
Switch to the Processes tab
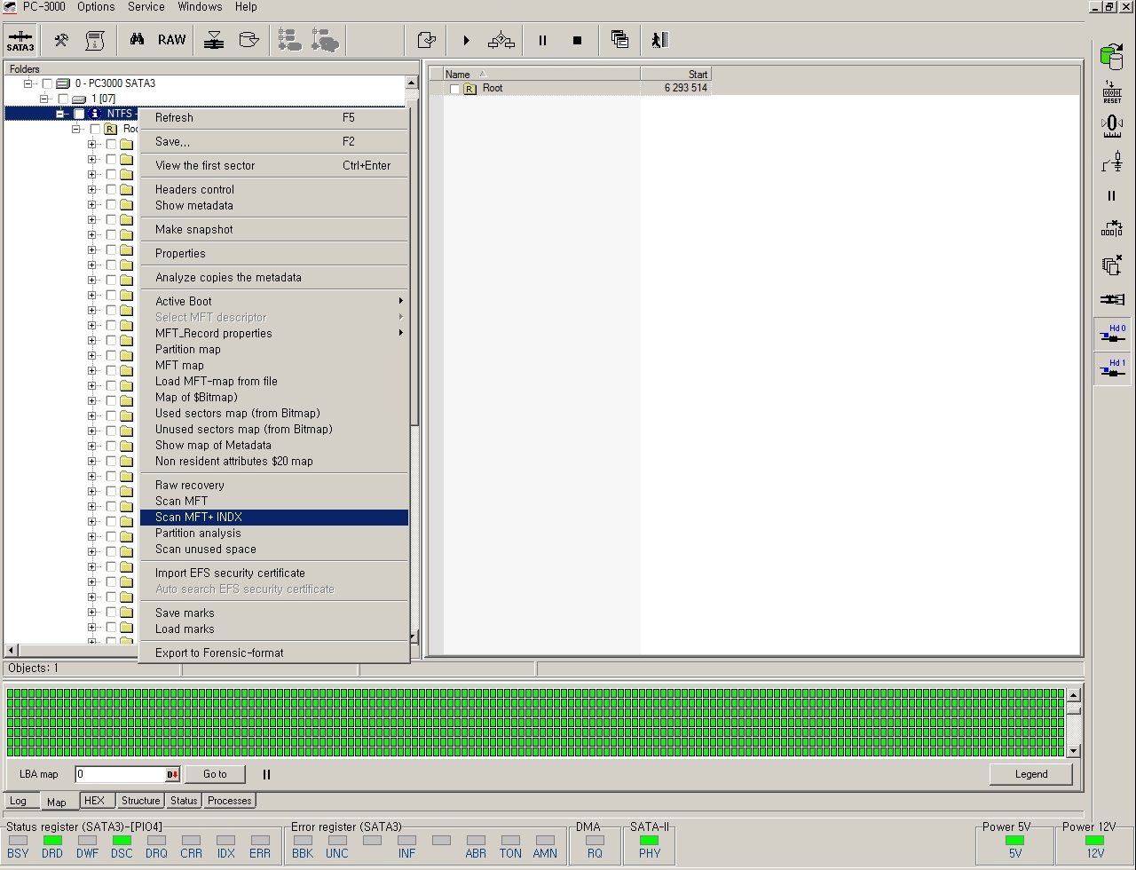(230, 801)
